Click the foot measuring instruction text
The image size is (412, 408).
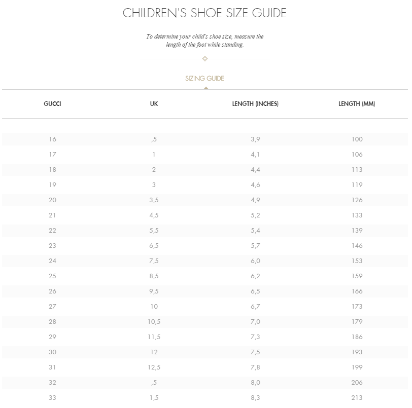205,41
